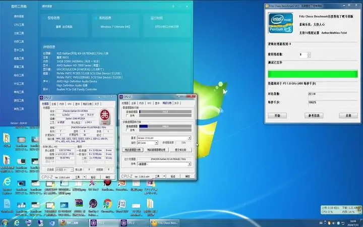Click Fritz relative score value 22.14

(312, 94)
